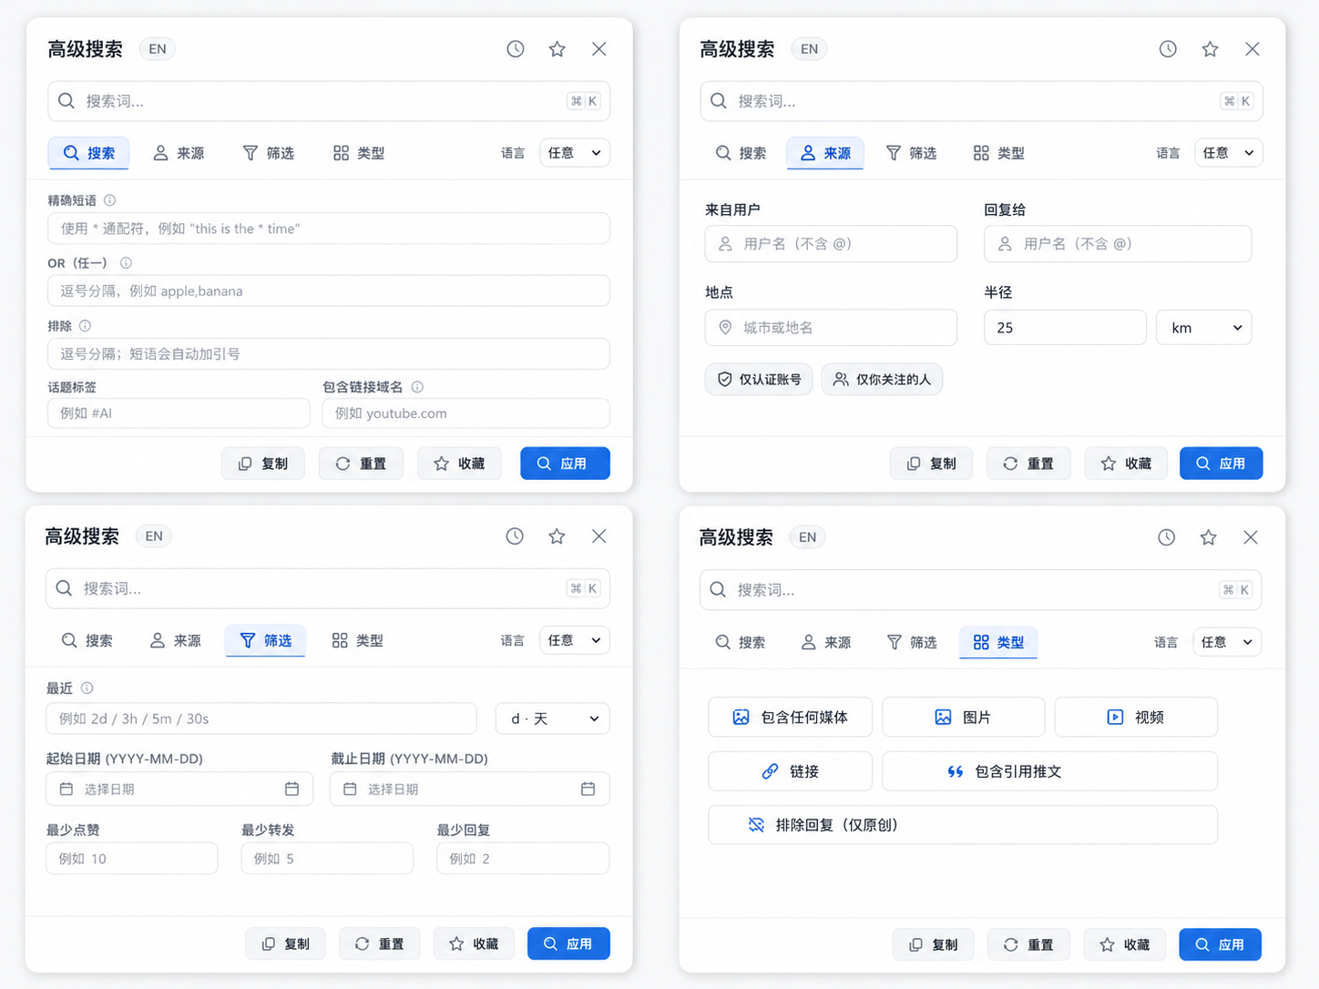Open calendar icon in 起始日期 field
The height and width of the screenshot is (989, 1319).
[291, 789]
